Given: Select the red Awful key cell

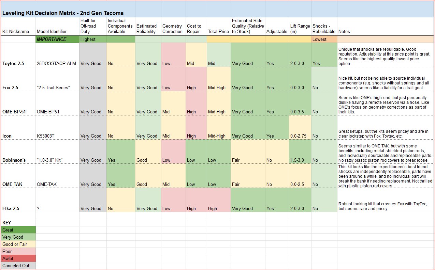Looking at the screenshot, I should coord(18,258).
